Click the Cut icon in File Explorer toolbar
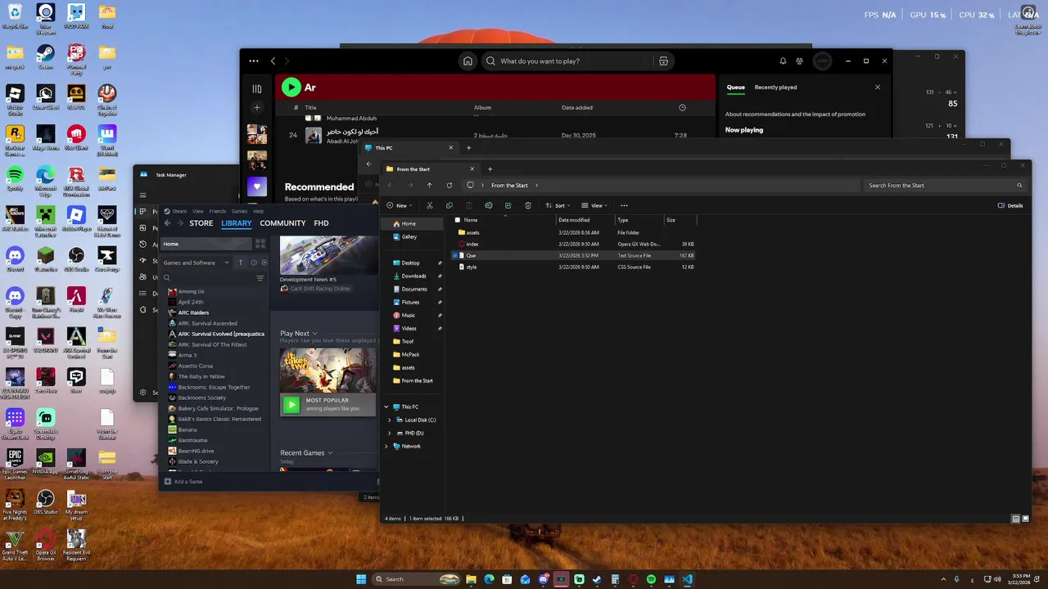Image resolution: width=1048 pixels, height=589 pixels. [x=430, y=205]
